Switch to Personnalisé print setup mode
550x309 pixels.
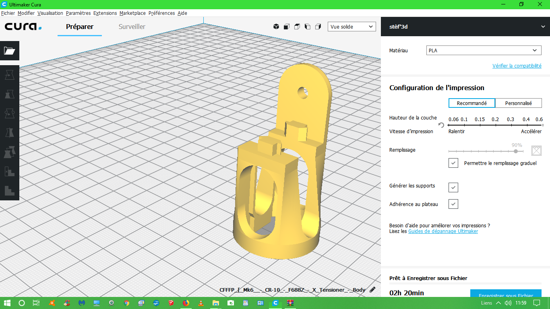click(519, 103)
